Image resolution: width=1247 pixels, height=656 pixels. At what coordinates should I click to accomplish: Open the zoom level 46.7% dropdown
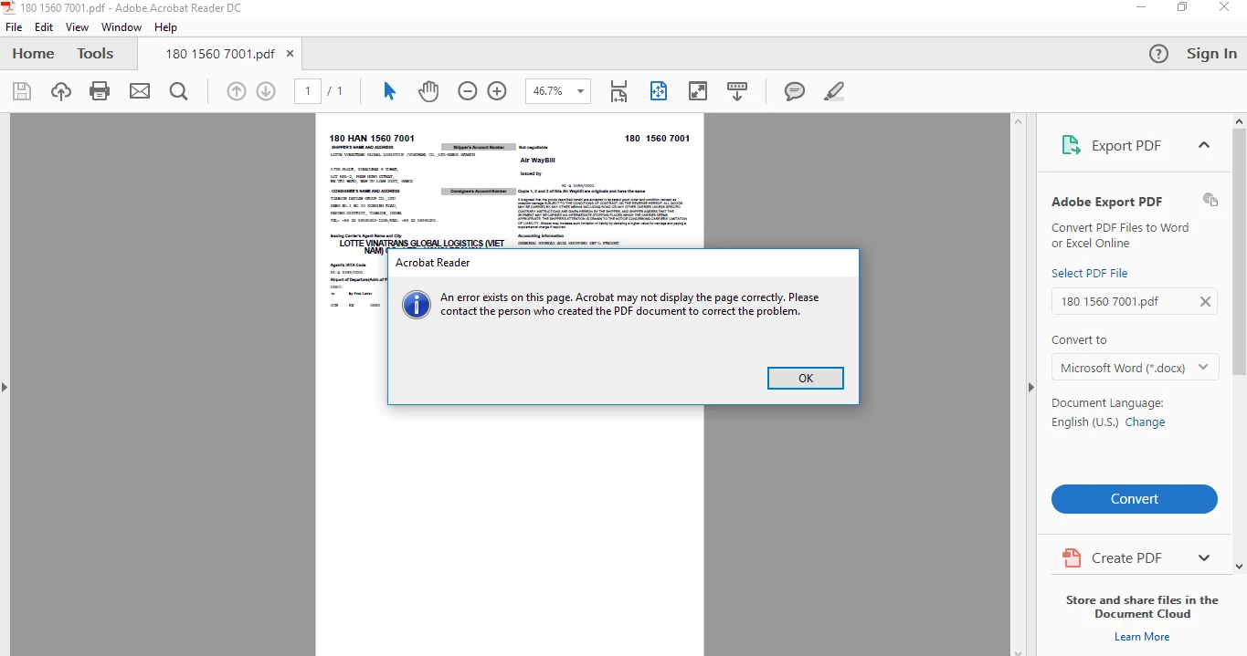pos(581,91)
